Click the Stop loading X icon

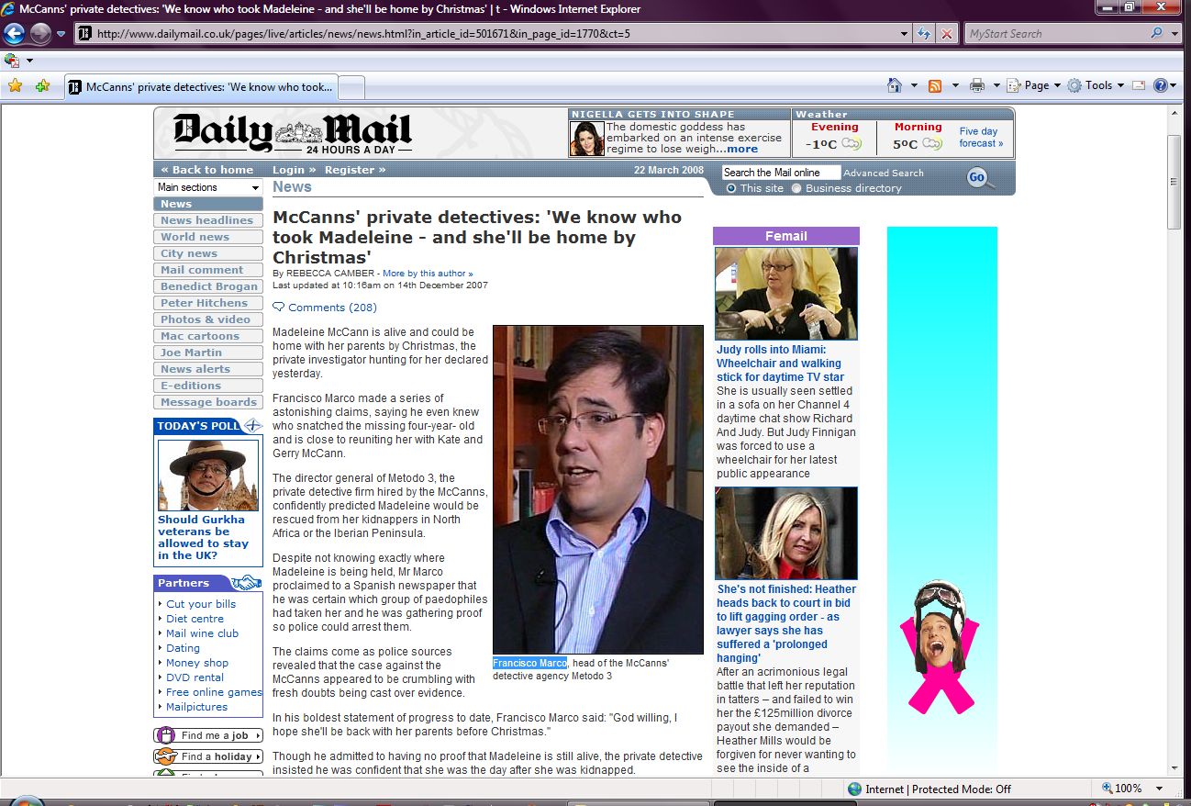click(x=947, y=34)
